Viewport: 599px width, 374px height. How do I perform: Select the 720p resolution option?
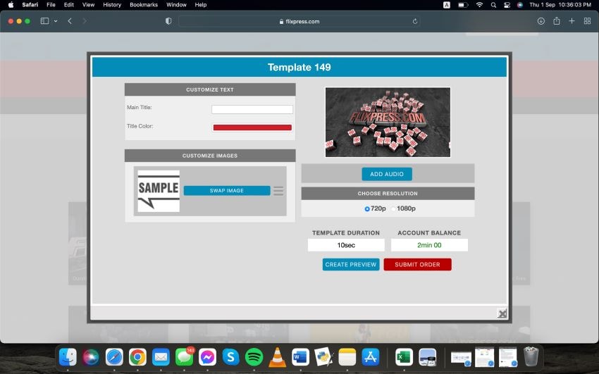367,208
